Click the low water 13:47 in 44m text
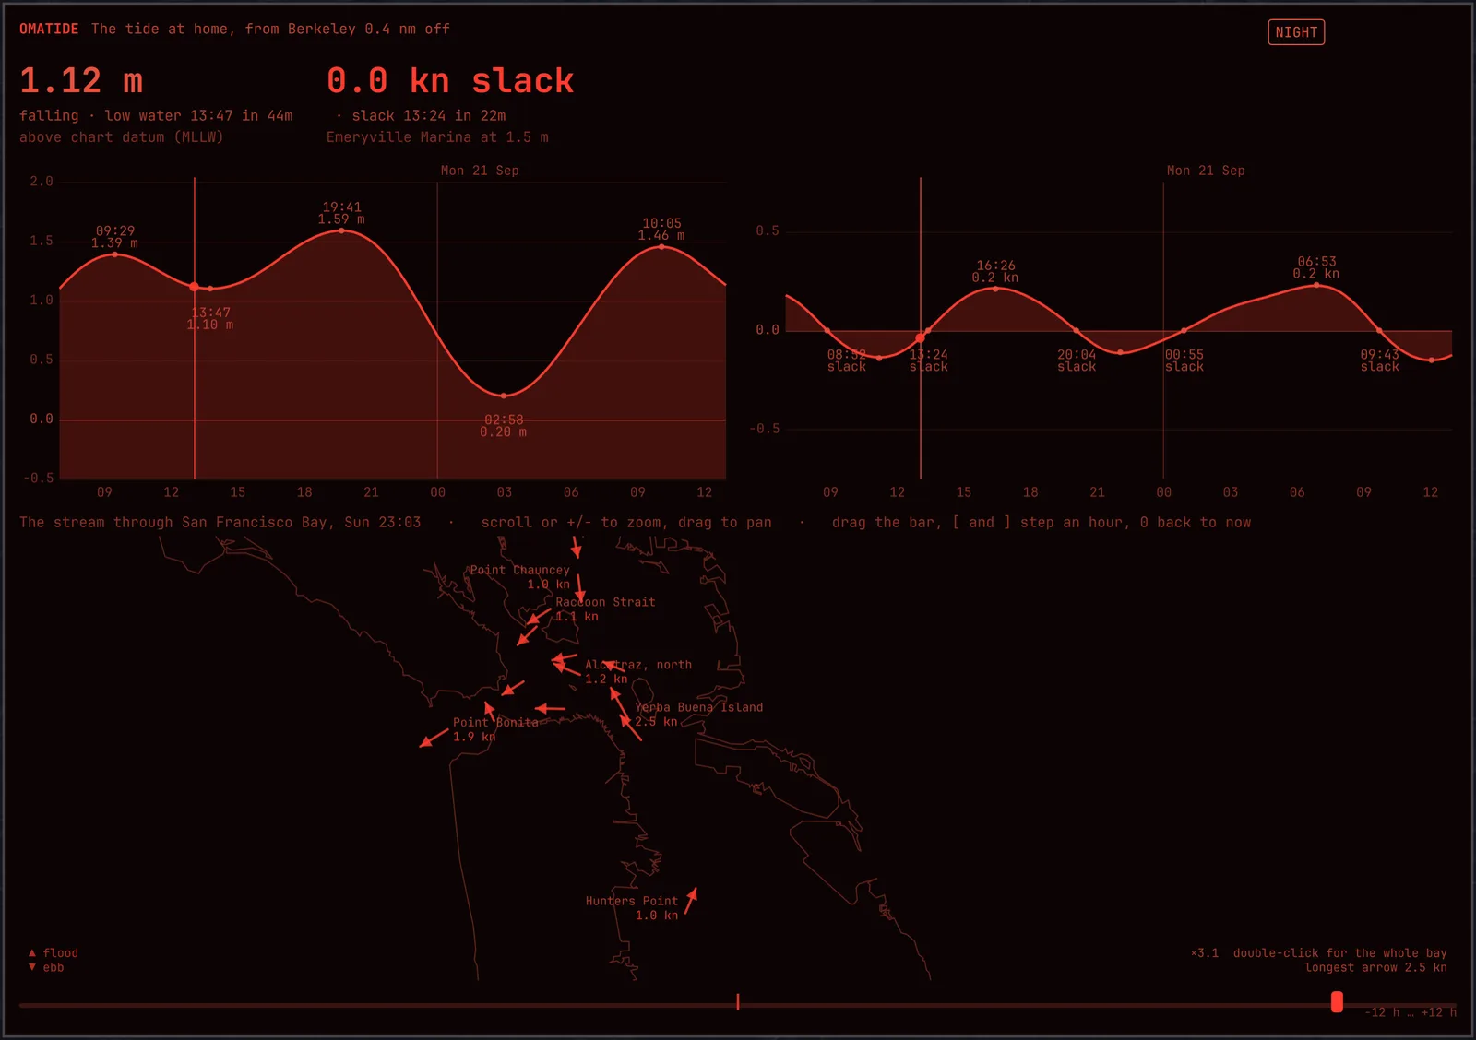This screenshot has width=1476, height=1040. pyautogui.click(x=198, y=115)
